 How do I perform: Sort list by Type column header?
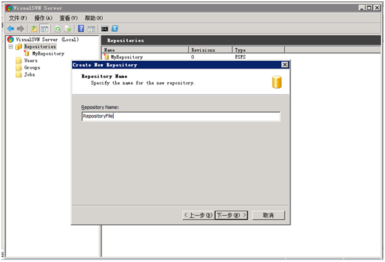tap(258, 50)
